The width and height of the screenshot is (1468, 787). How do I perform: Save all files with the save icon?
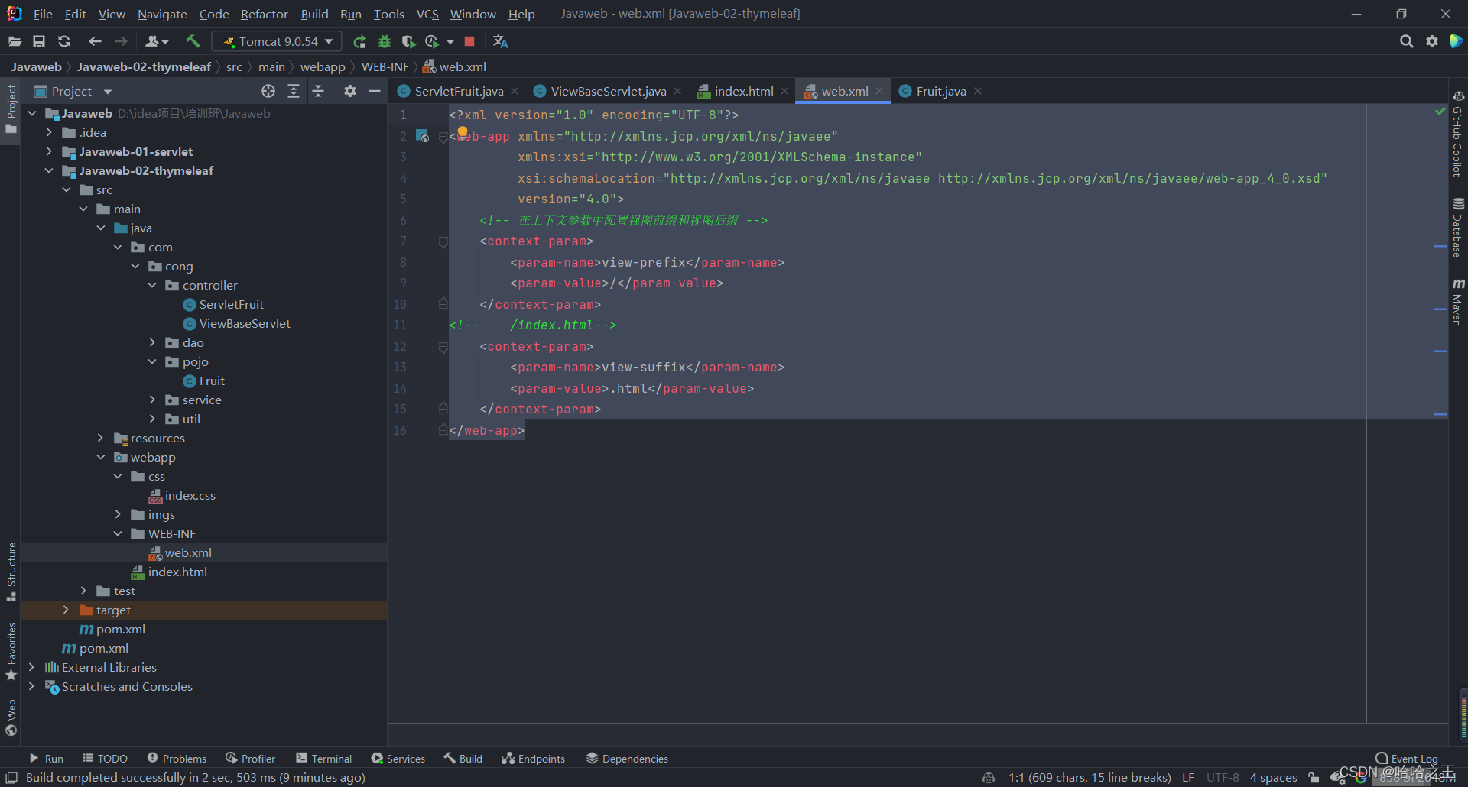pyautogui.click(x=39, y=41)
